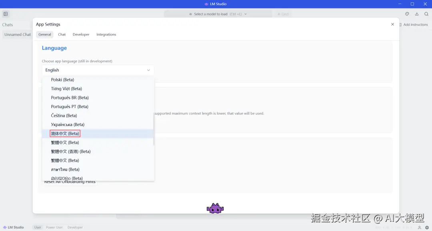Click the search magnifier icon

pos(426,14)
